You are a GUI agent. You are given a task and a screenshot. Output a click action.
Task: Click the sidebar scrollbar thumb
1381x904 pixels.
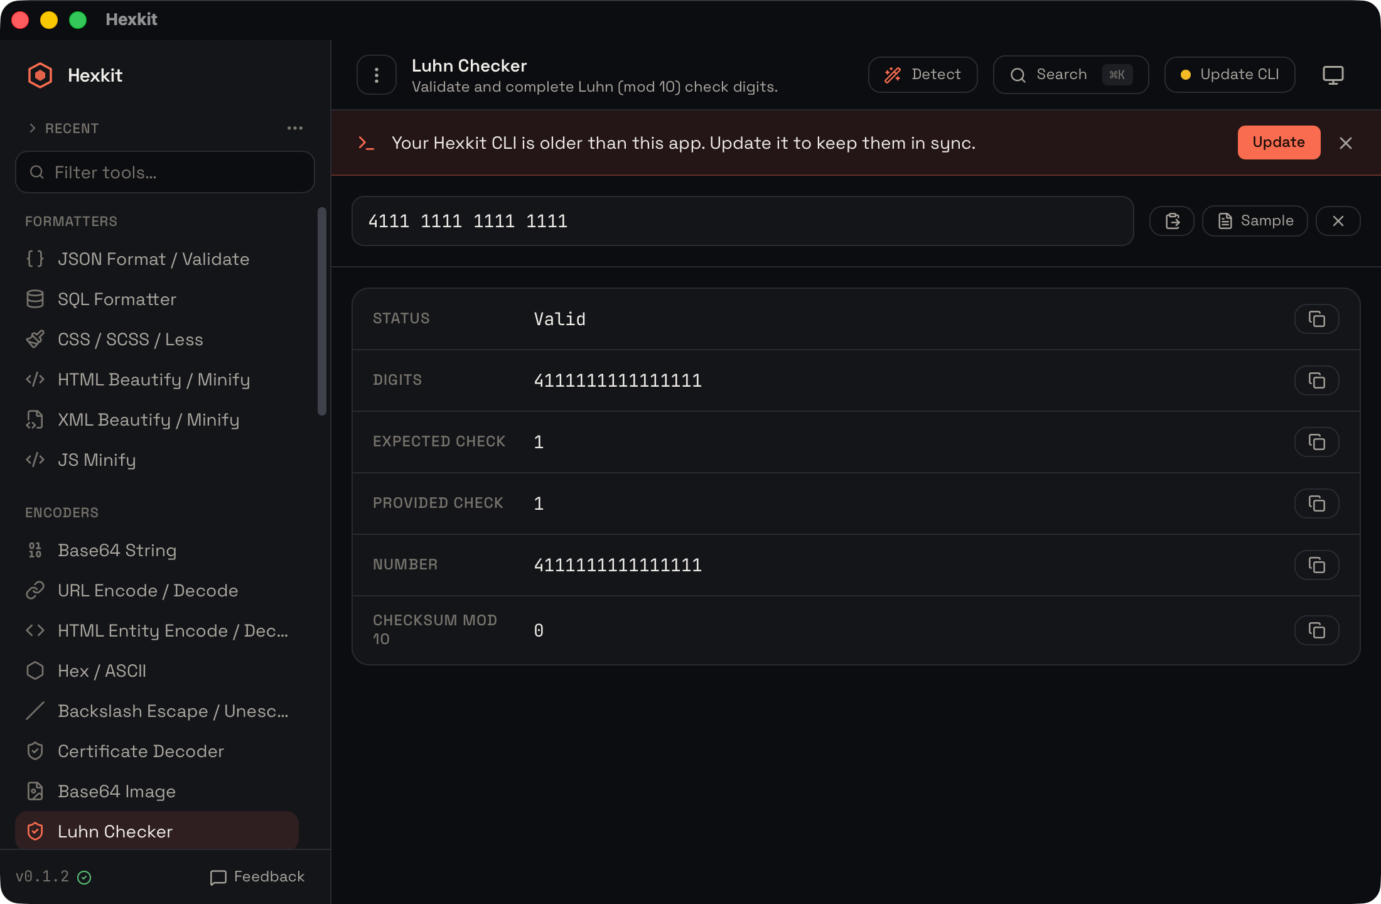[322, 311]
